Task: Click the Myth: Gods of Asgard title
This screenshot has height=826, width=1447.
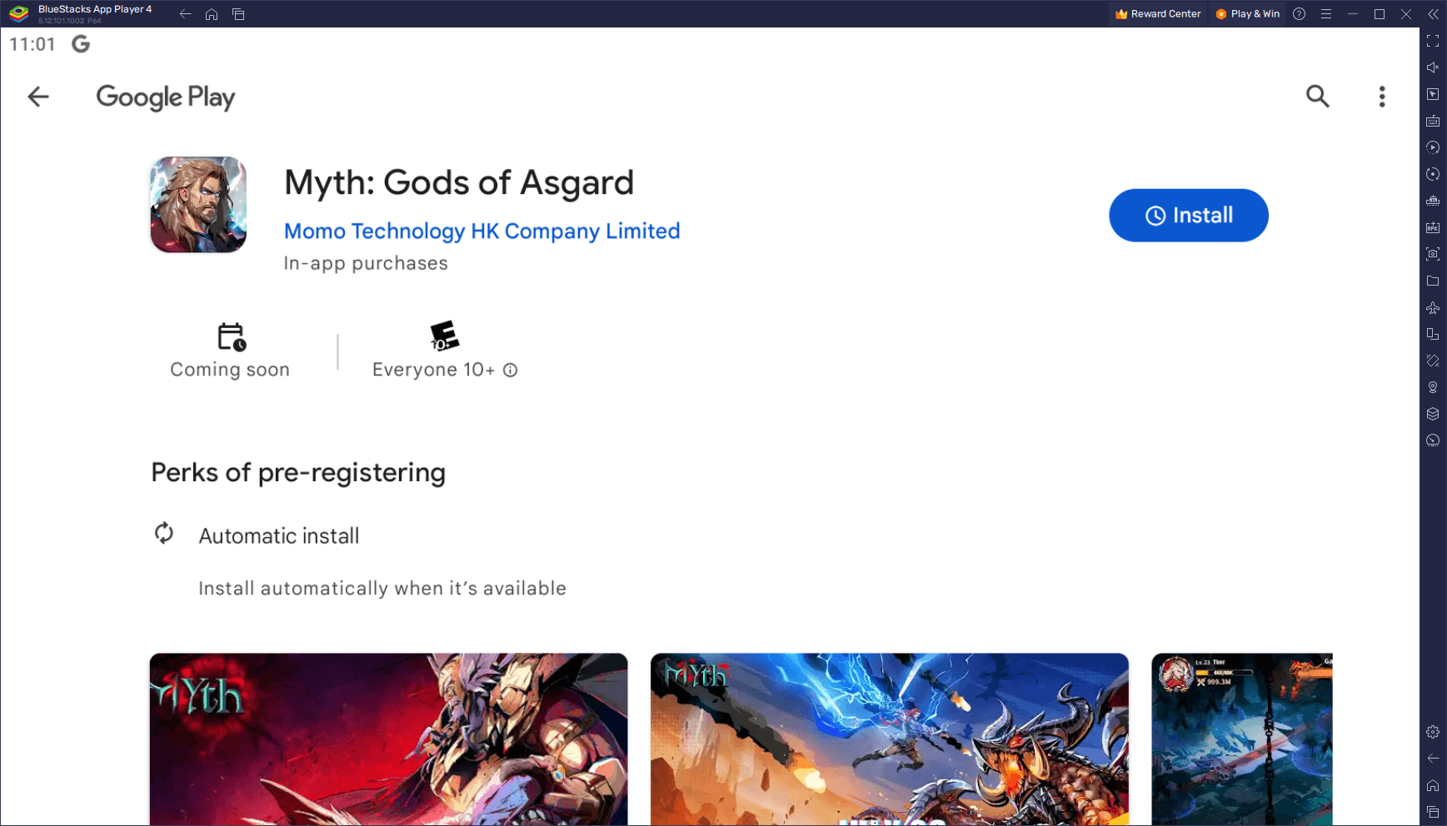Action: point(459,182)
